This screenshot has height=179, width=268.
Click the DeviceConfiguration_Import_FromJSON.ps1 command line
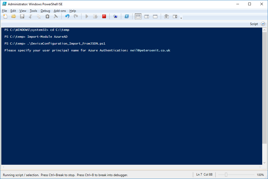tap(55, 43)
